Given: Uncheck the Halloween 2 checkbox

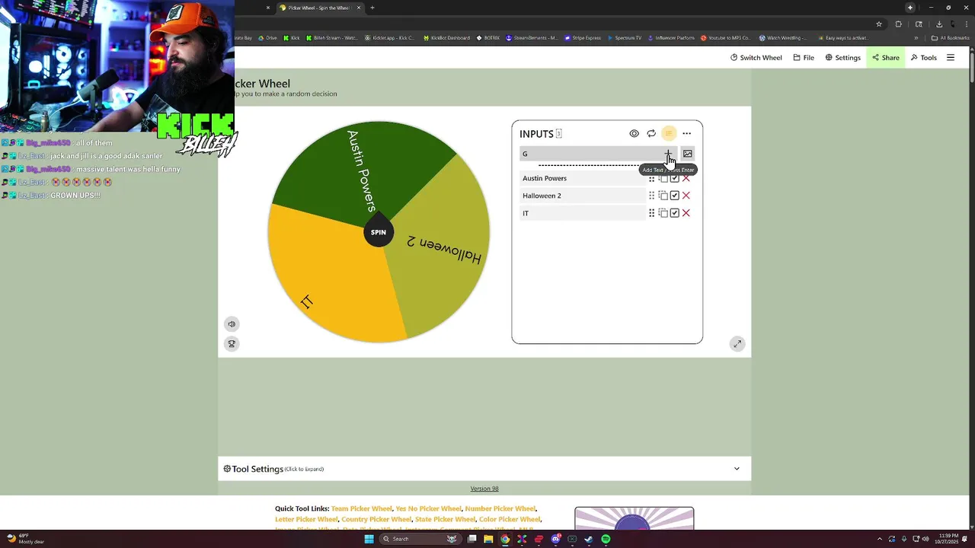Looking at the screenshot, I should 674,196.
